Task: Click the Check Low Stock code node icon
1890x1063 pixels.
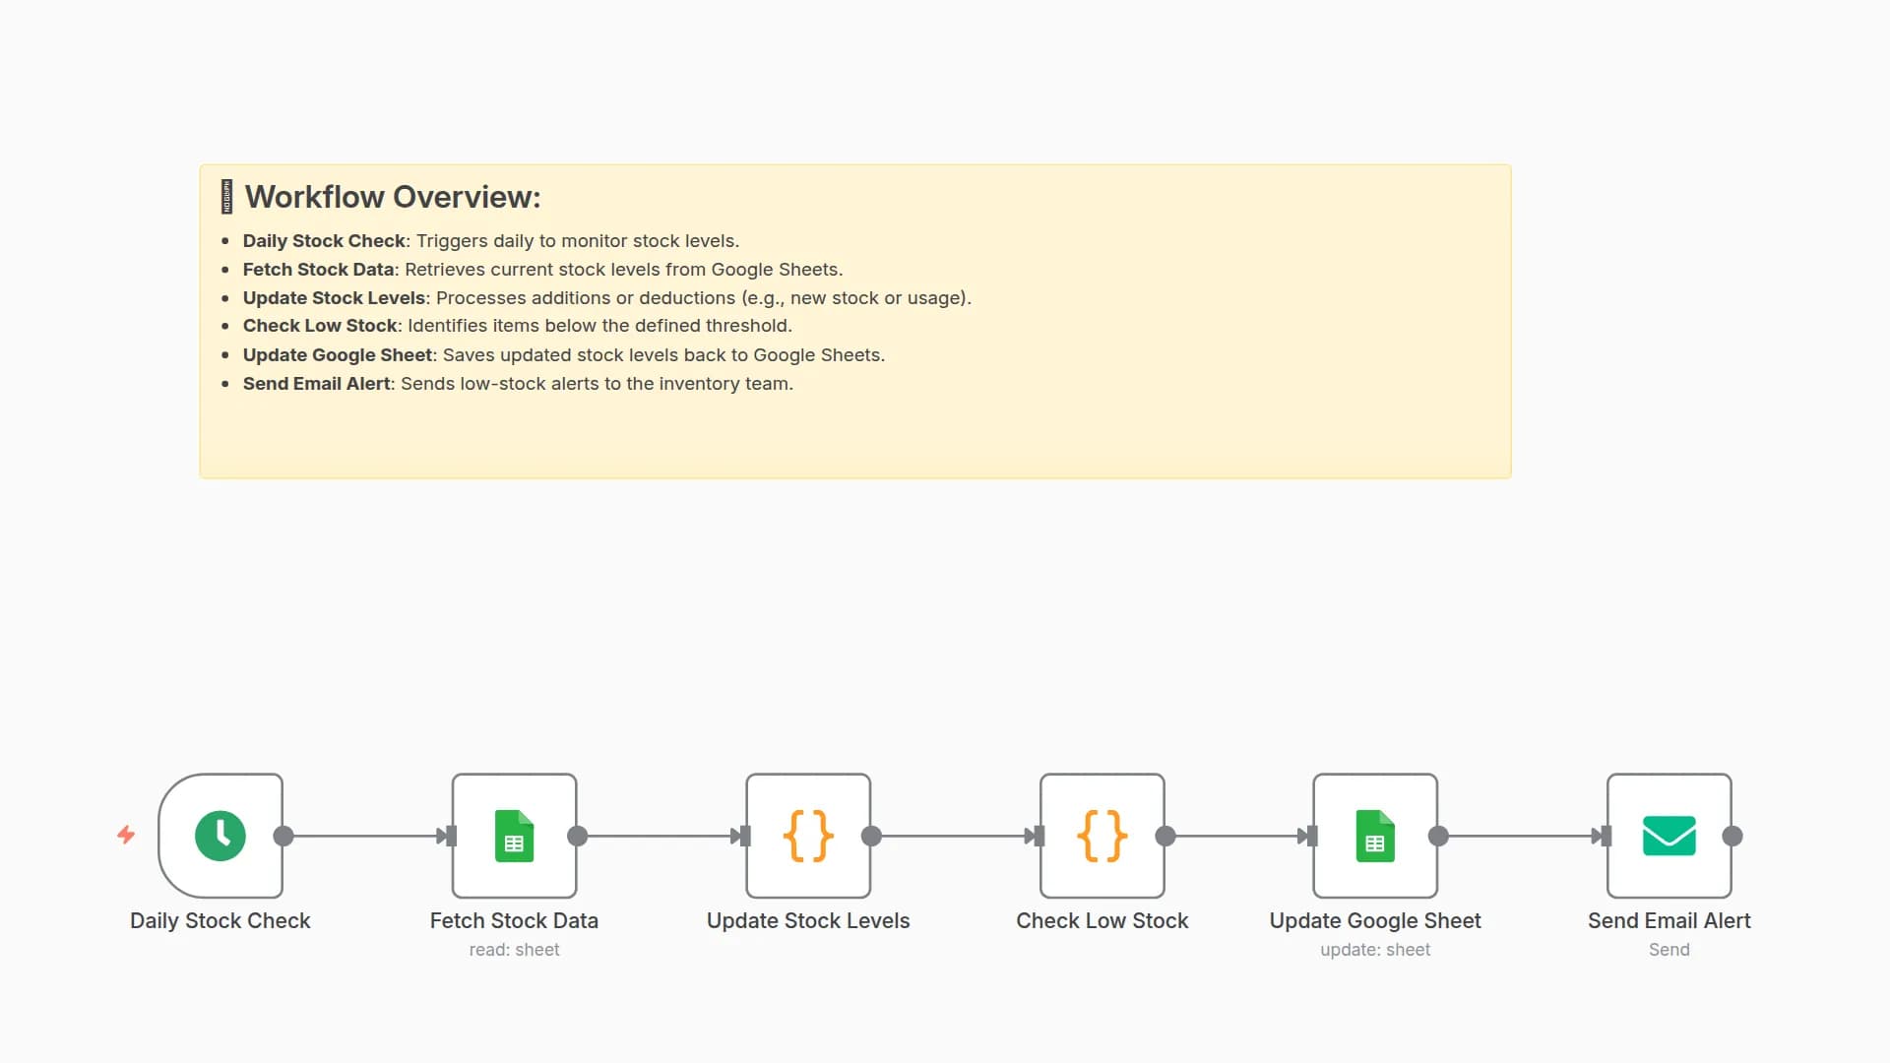Action: pos(1102,836)
